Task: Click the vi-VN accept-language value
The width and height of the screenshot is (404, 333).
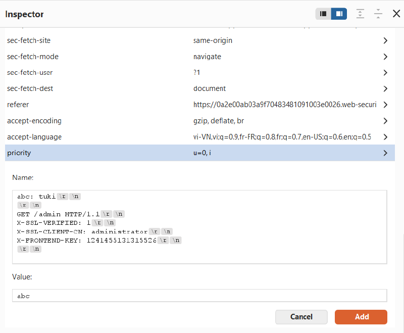Action: coord(282,137)
